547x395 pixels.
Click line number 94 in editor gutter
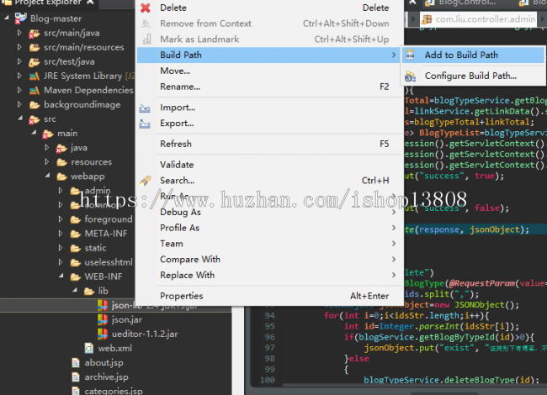click(x=269, y=316)
